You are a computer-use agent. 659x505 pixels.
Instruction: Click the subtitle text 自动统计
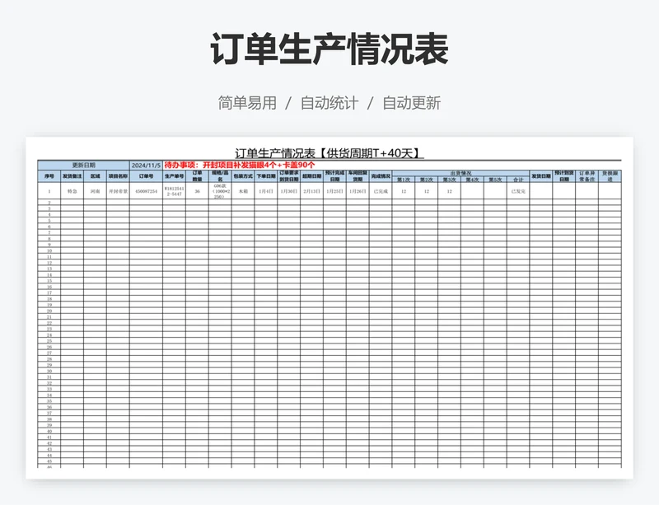point(329,103)
